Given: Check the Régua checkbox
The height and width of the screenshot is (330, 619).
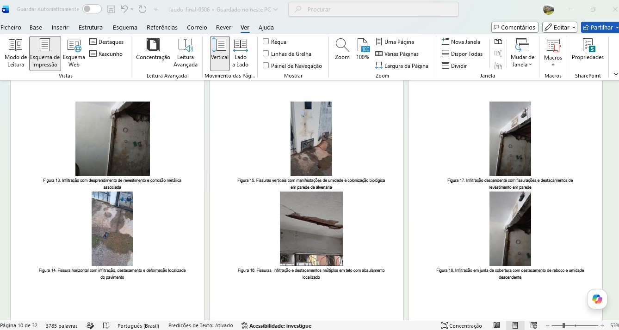Looking at the screenshot, I should 266,42.
